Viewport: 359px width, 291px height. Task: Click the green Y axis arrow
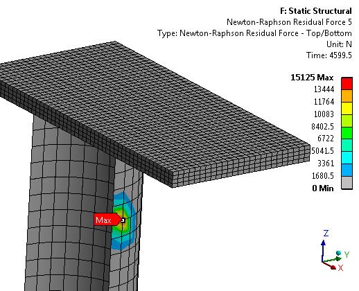[332, 260]
